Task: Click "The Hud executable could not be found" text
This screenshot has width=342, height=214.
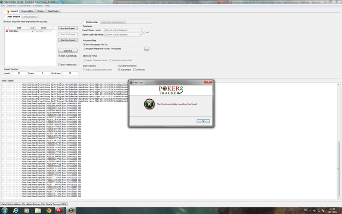Action: [177, 104]
